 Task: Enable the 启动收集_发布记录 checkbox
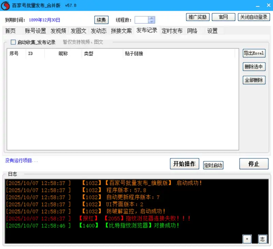13,42
